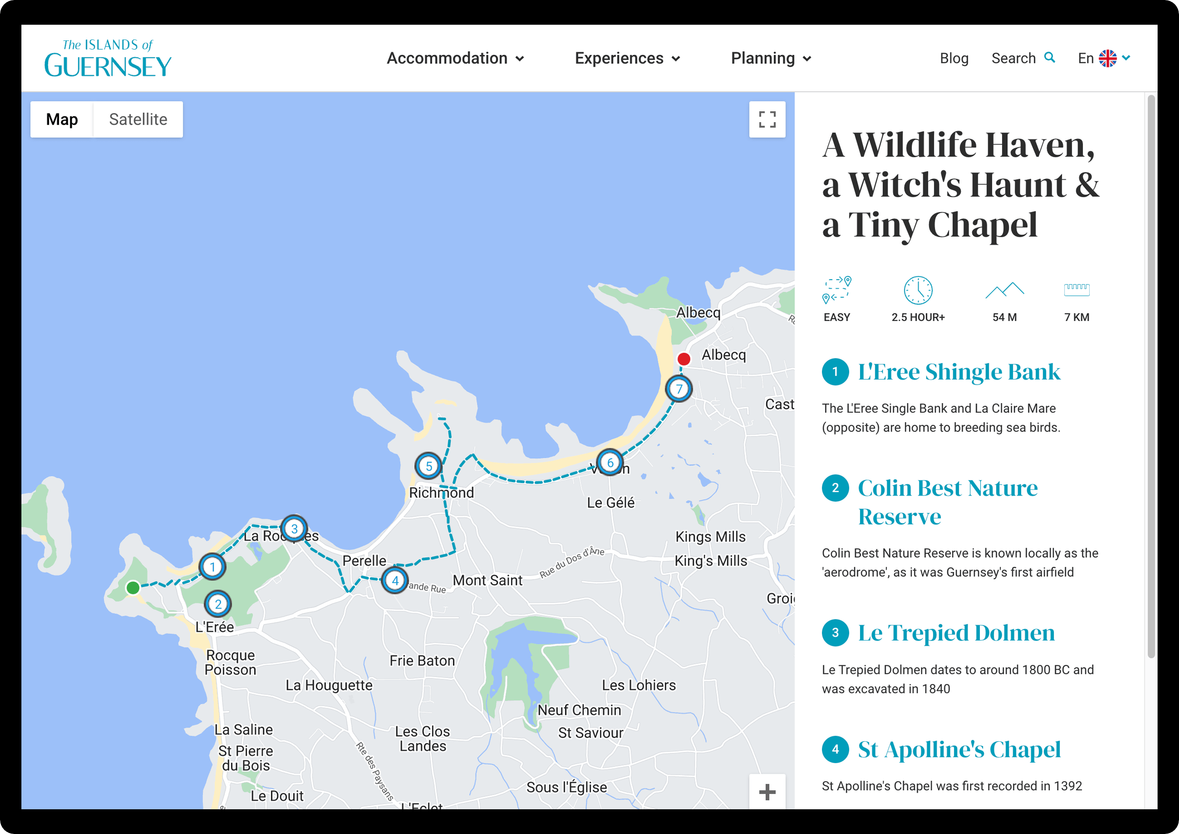
Task: Open the Blog page
Action: point(954,58)
